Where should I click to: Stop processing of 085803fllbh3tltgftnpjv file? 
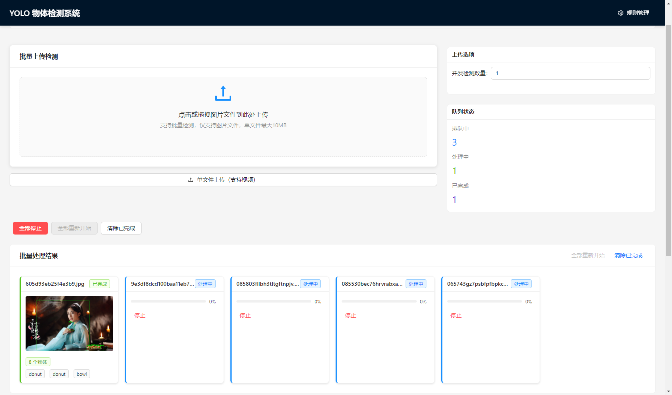tap(245, 315)
